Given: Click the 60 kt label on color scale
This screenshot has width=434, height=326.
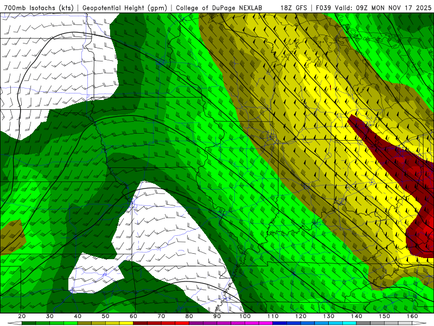Looking at the screenshot, I should click(x=133, y=316).
